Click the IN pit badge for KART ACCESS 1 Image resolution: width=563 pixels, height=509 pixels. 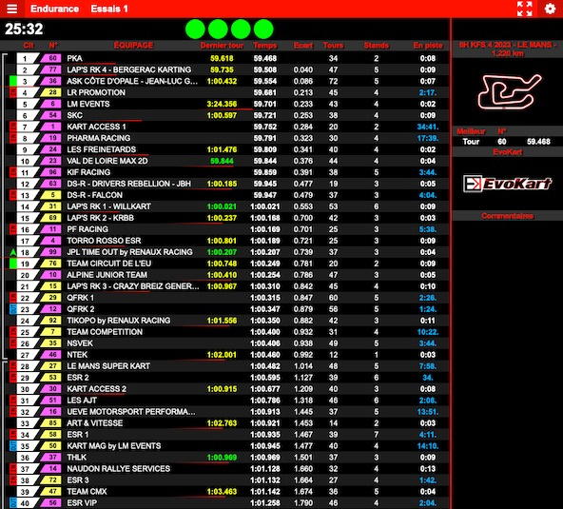click(13, 127)
